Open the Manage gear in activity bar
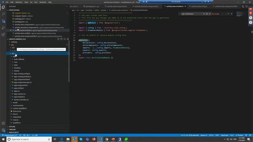The height and width of the screenshot is (142, 253). 3,130
